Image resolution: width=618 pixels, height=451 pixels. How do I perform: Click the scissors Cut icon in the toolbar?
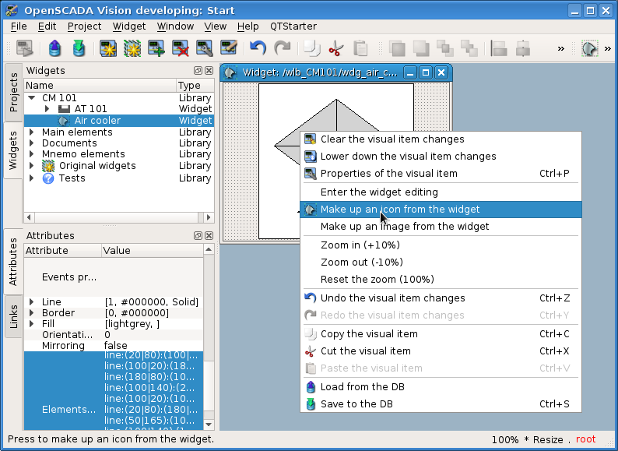pyautogui.click(x=335, y=48)
